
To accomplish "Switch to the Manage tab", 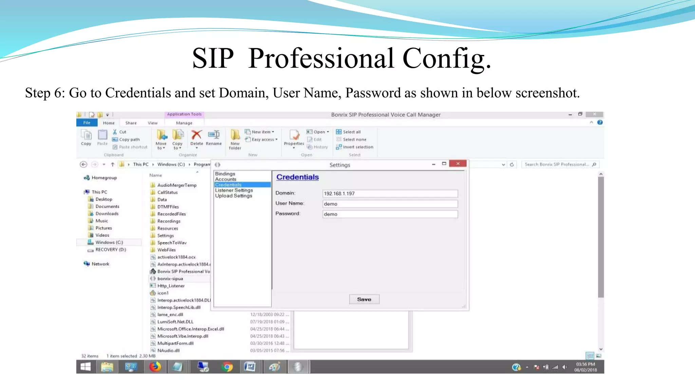I will (x=184, y=123).
